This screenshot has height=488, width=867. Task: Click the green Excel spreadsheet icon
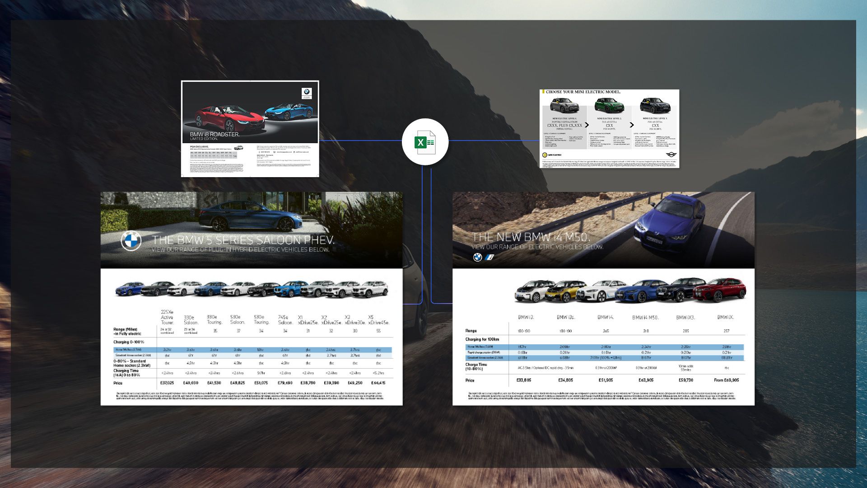[x=425, y=142]
